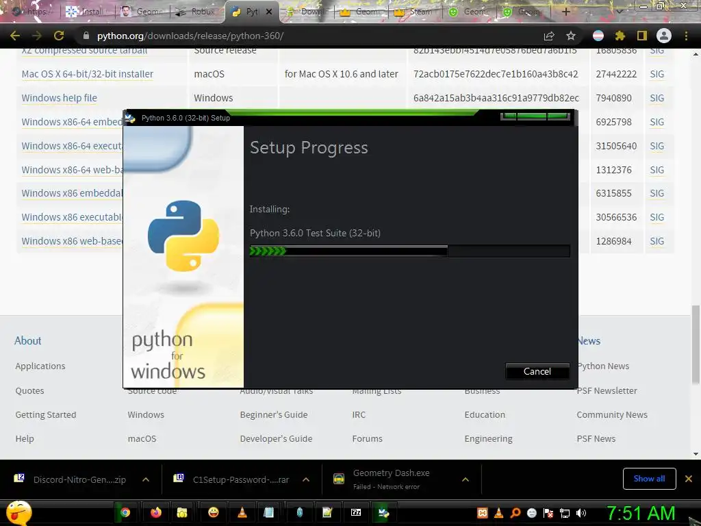The width and height of the screenshot is (701, 526).
Task: Open Beginner's Guide footer link
Action: point(274,414)
